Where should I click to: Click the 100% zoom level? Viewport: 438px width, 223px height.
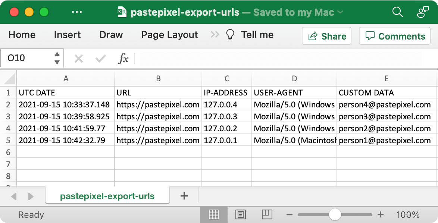pyautogui.click(x=408, y=215)
